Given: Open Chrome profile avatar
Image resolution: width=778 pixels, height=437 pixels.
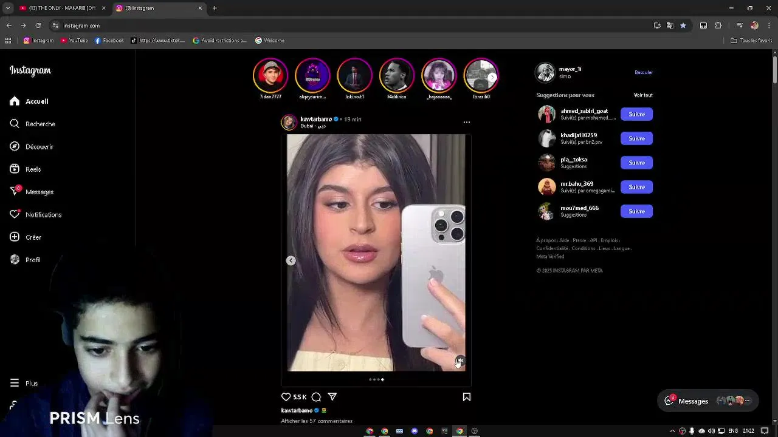Looking at the screenshot, I should [754, 25].
